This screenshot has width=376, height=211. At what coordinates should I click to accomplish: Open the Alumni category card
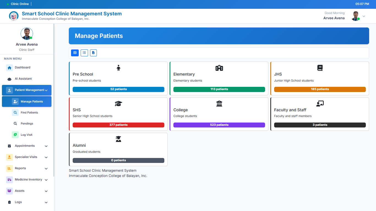[x=118, y=149]
